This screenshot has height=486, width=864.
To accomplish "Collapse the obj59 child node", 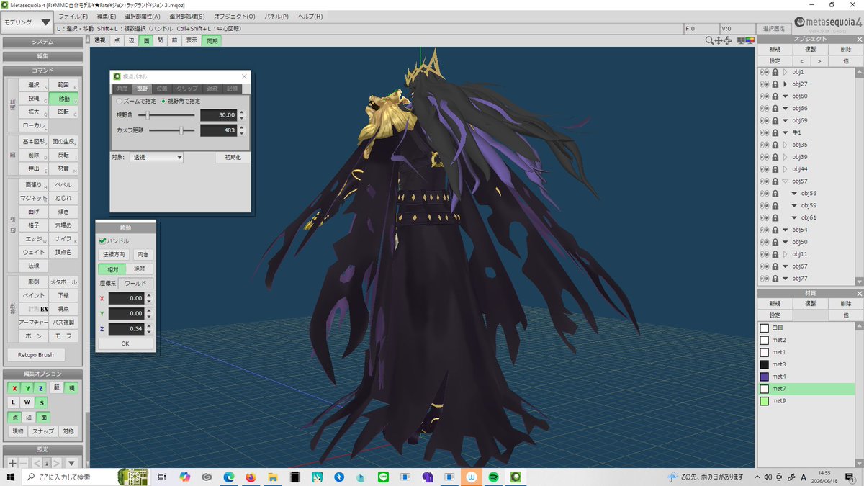I will 794,205.
